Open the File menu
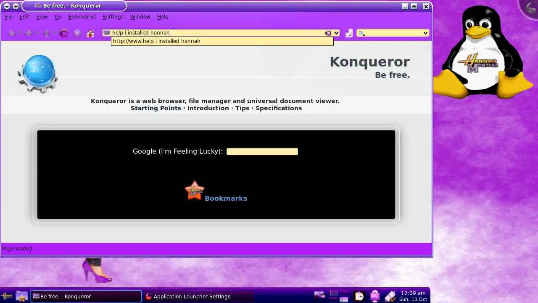 pyautogui.click(x=8, y=16)
